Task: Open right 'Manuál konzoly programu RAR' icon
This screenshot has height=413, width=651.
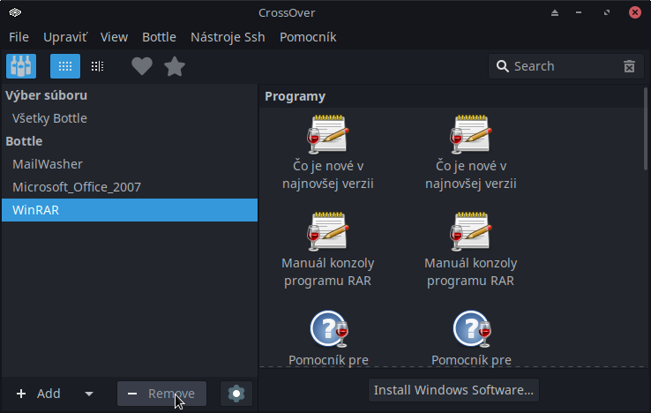Action: pos(471,250)
